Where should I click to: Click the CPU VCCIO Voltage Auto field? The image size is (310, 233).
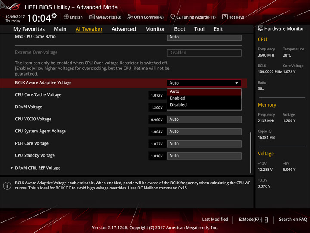(x=204, y=120)
